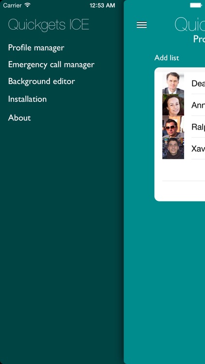
Task: Open the About menu item
Action: (19, 118)
